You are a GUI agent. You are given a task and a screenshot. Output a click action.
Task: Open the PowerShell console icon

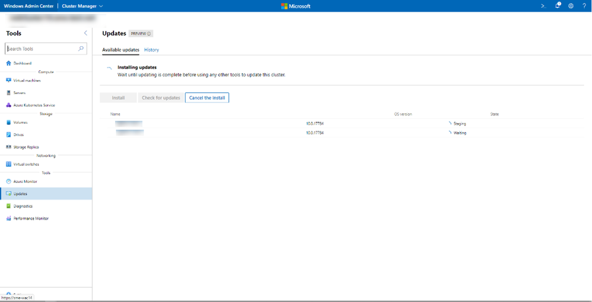click(543, 6)
